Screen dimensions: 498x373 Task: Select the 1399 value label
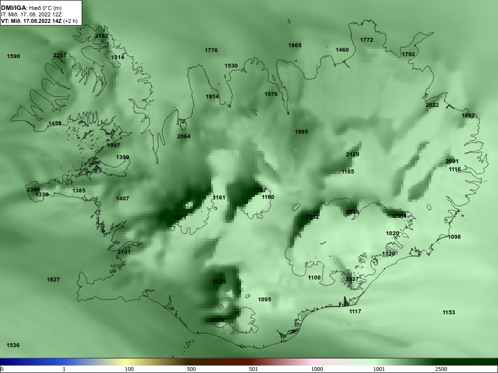[123, 157]
